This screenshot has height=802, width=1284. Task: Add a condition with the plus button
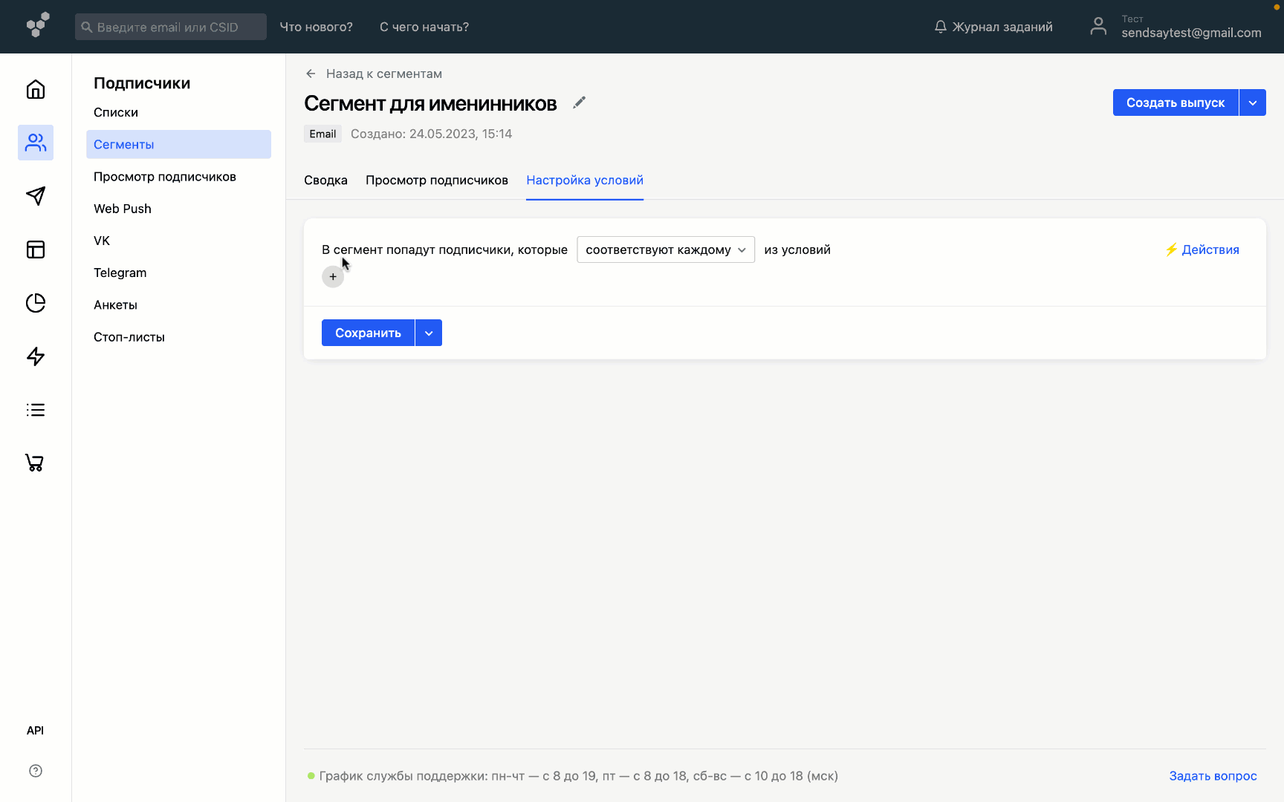333,277
